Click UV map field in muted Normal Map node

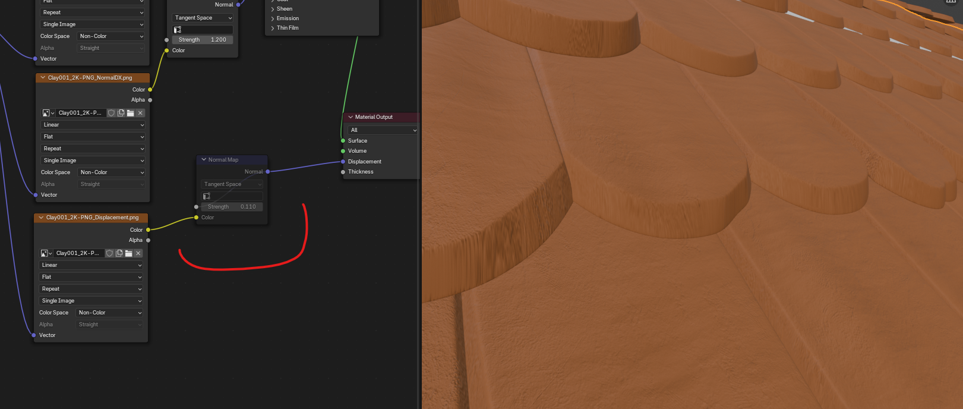[232, 196]
